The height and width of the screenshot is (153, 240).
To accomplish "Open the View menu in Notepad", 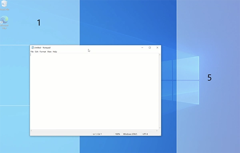I will [x=49, y=52].
